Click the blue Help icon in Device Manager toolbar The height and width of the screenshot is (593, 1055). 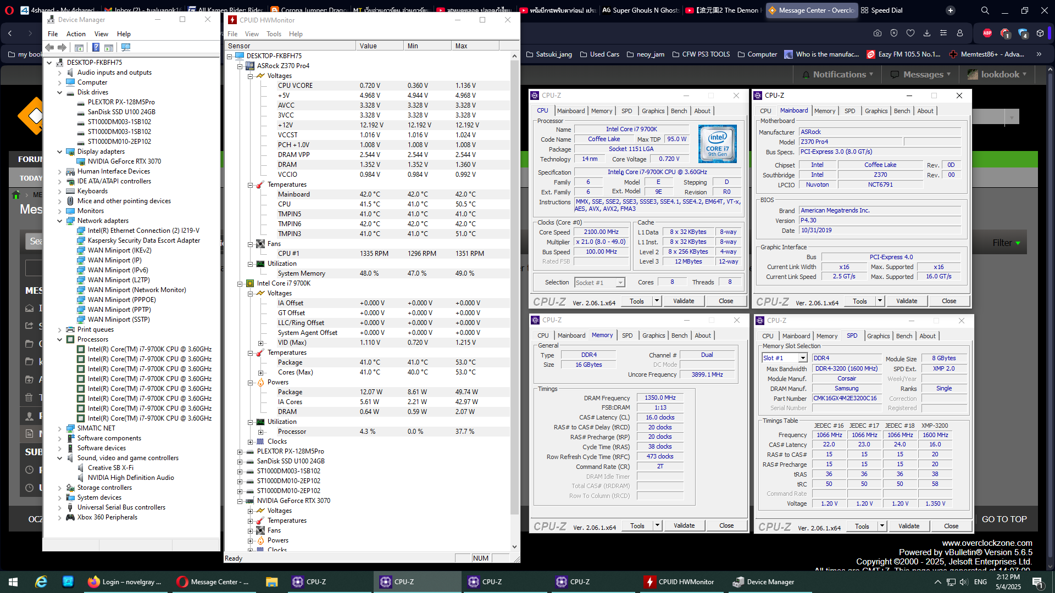96,48
